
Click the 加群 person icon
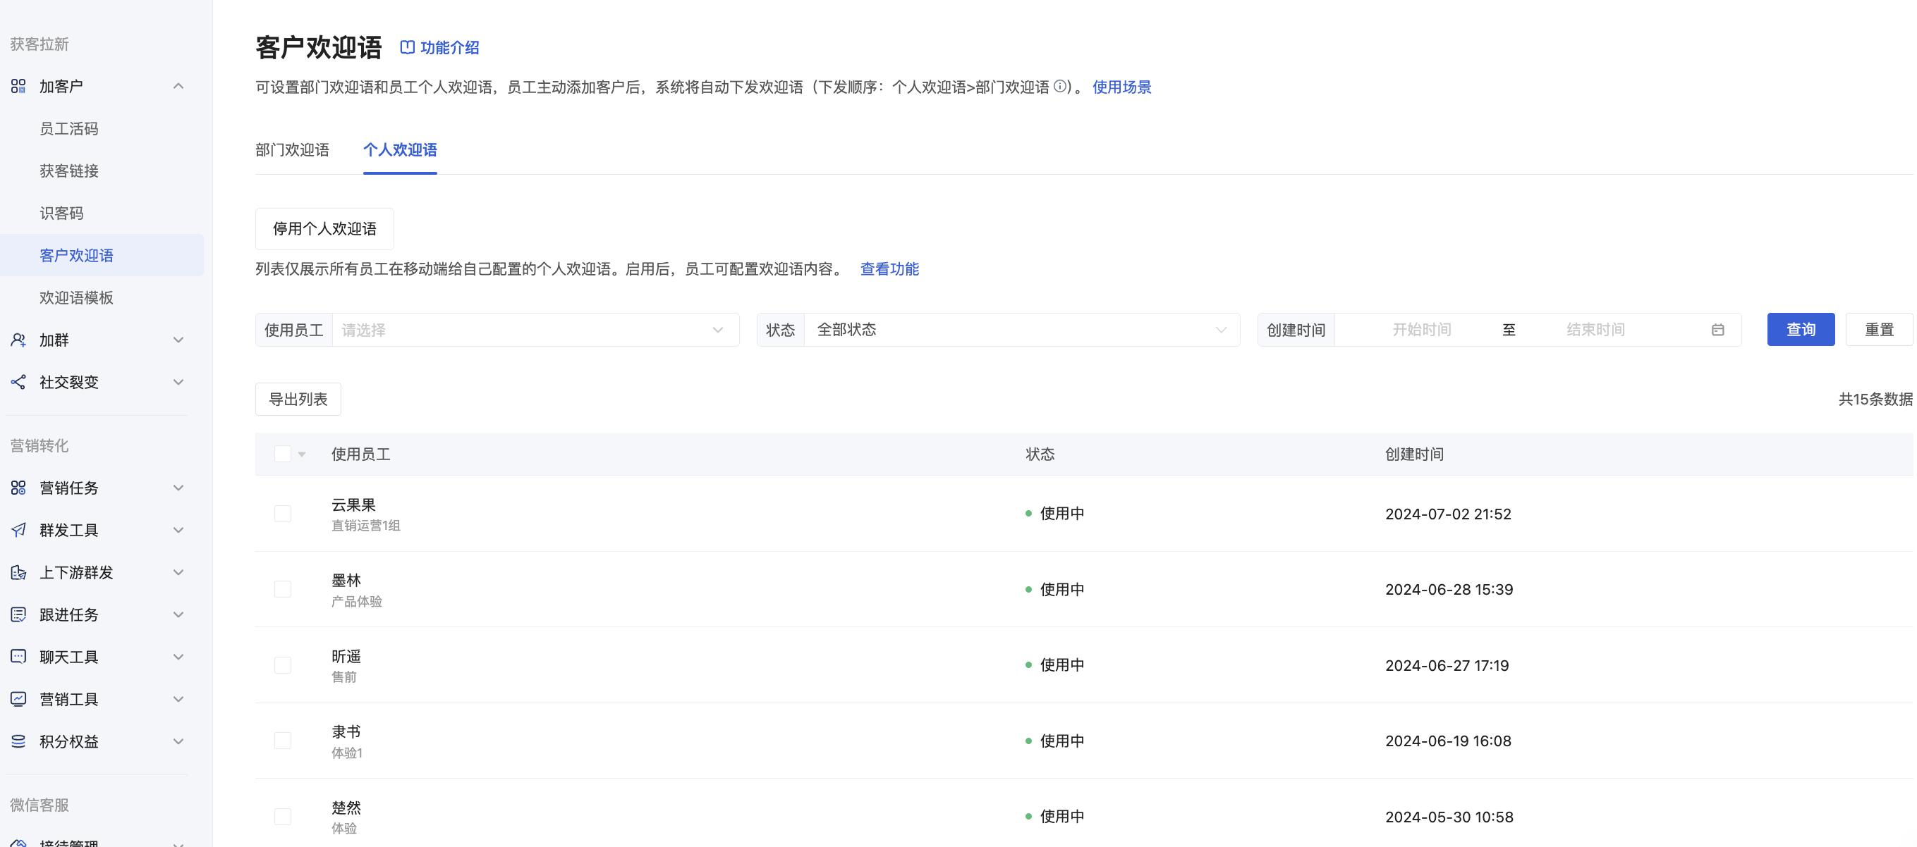tap(18, 340)
